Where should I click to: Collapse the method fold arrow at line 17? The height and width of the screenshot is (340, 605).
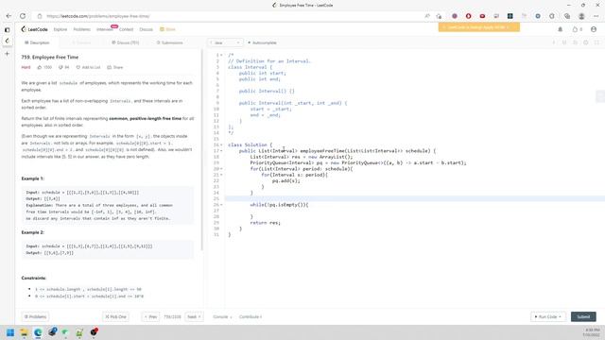pos(221,151)
